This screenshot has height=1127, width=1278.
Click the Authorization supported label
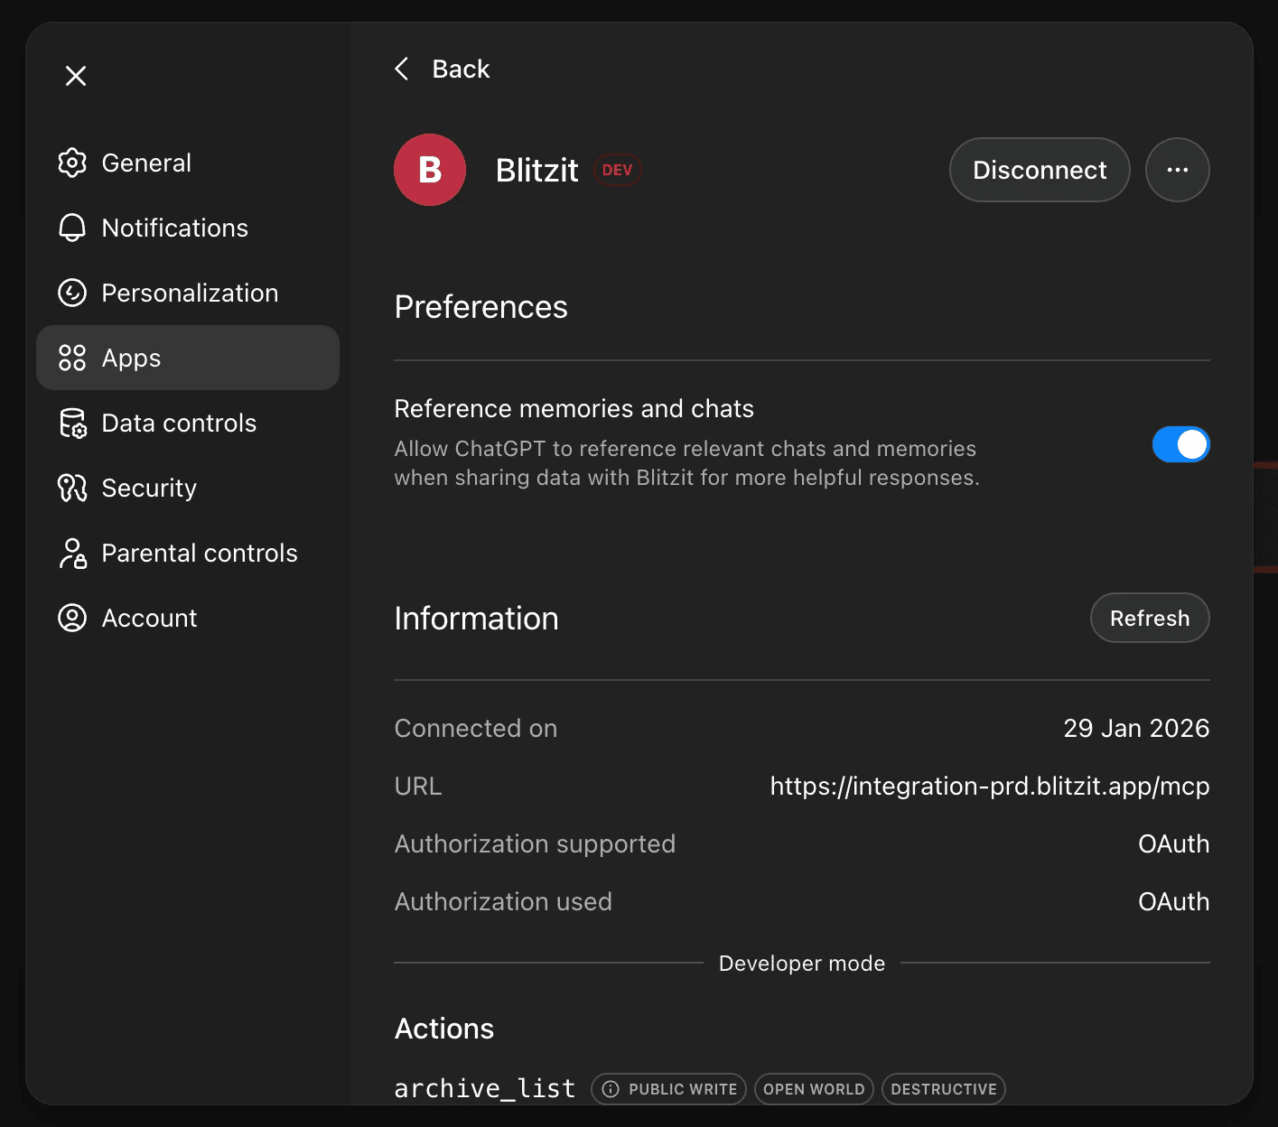click(x=535, y=843)
